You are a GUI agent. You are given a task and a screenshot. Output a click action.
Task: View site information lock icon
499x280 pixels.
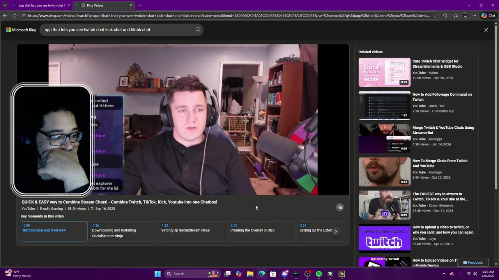pyautogui.click(x=24, y=16)
